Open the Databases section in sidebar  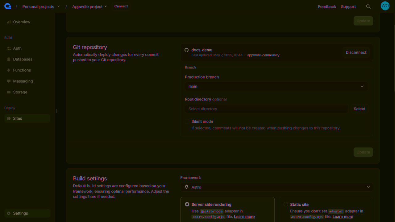(x=22, y=59)
